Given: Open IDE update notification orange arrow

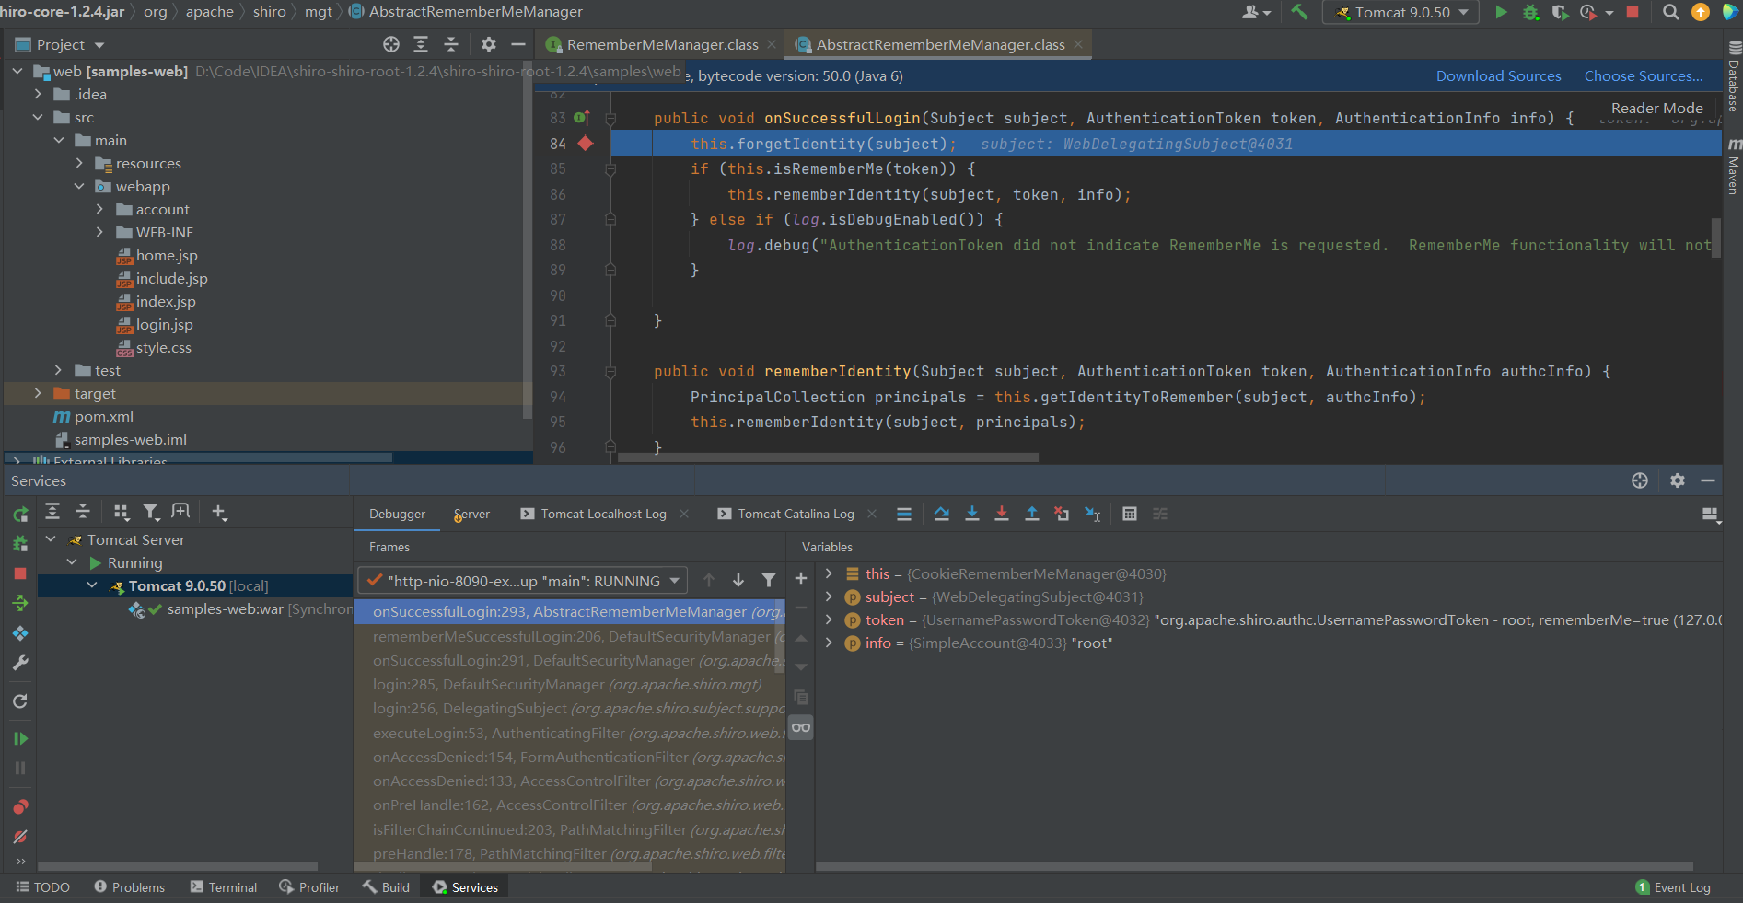Looking at the screenshot, I should 1701,12.
